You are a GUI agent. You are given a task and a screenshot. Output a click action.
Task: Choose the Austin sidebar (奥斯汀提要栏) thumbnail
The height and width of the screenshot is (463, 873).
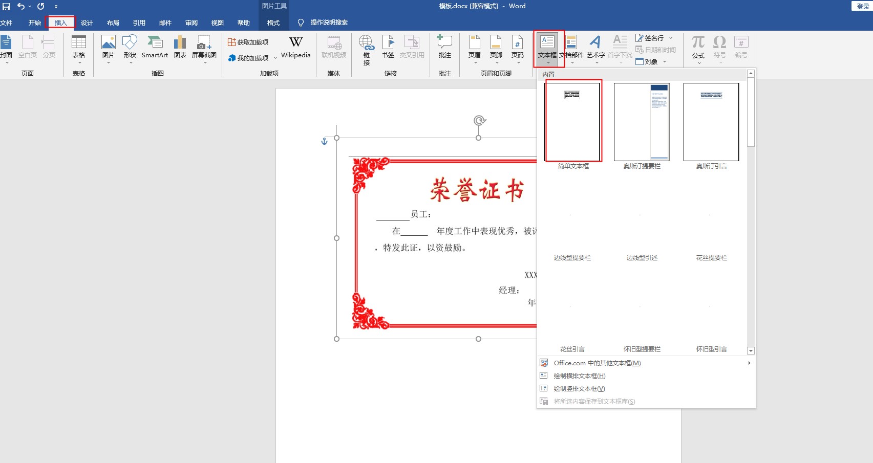(x=642, y=122)
